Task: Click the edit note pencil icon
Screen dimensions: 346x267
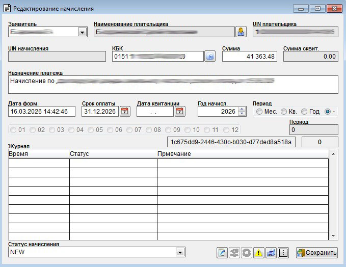Action: pos(222,253)
